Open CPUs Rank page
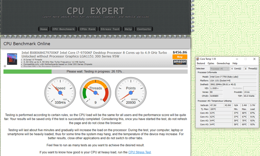 [x=88, y=29]
